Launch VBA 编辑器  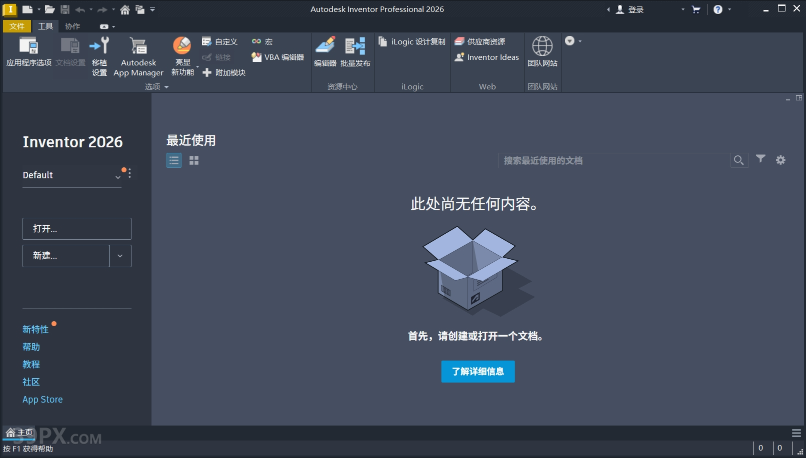[277, 57]
